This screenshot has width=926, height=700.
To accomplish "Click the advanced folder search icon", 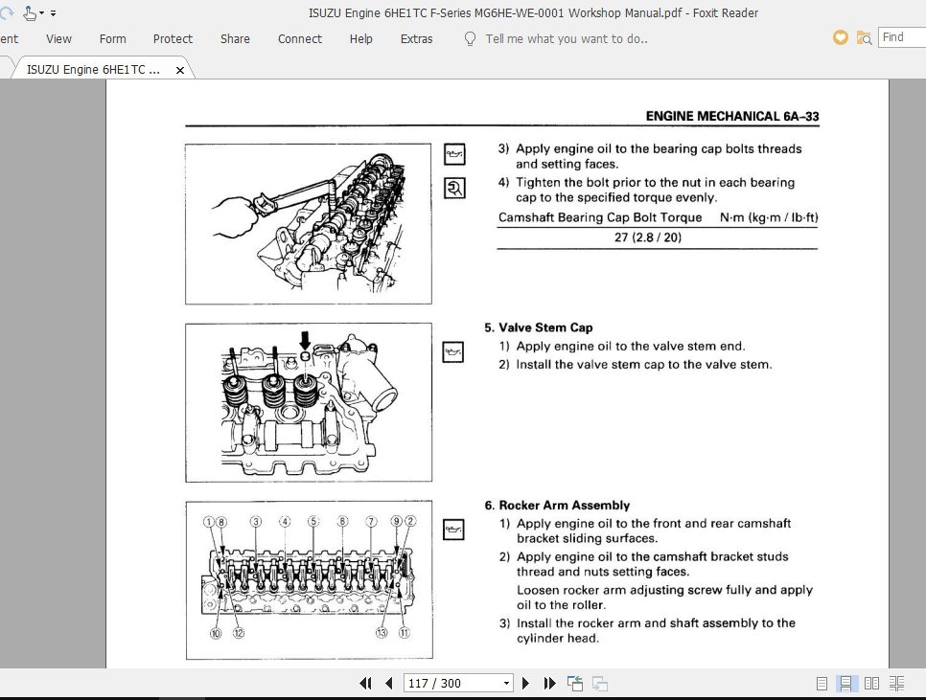I will (x=864, y=38).
